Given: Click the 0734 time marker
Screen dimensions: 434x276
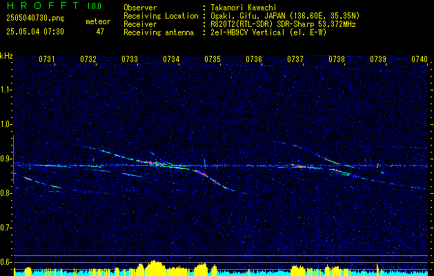Looking at the screenshot, I should (171, 59).
